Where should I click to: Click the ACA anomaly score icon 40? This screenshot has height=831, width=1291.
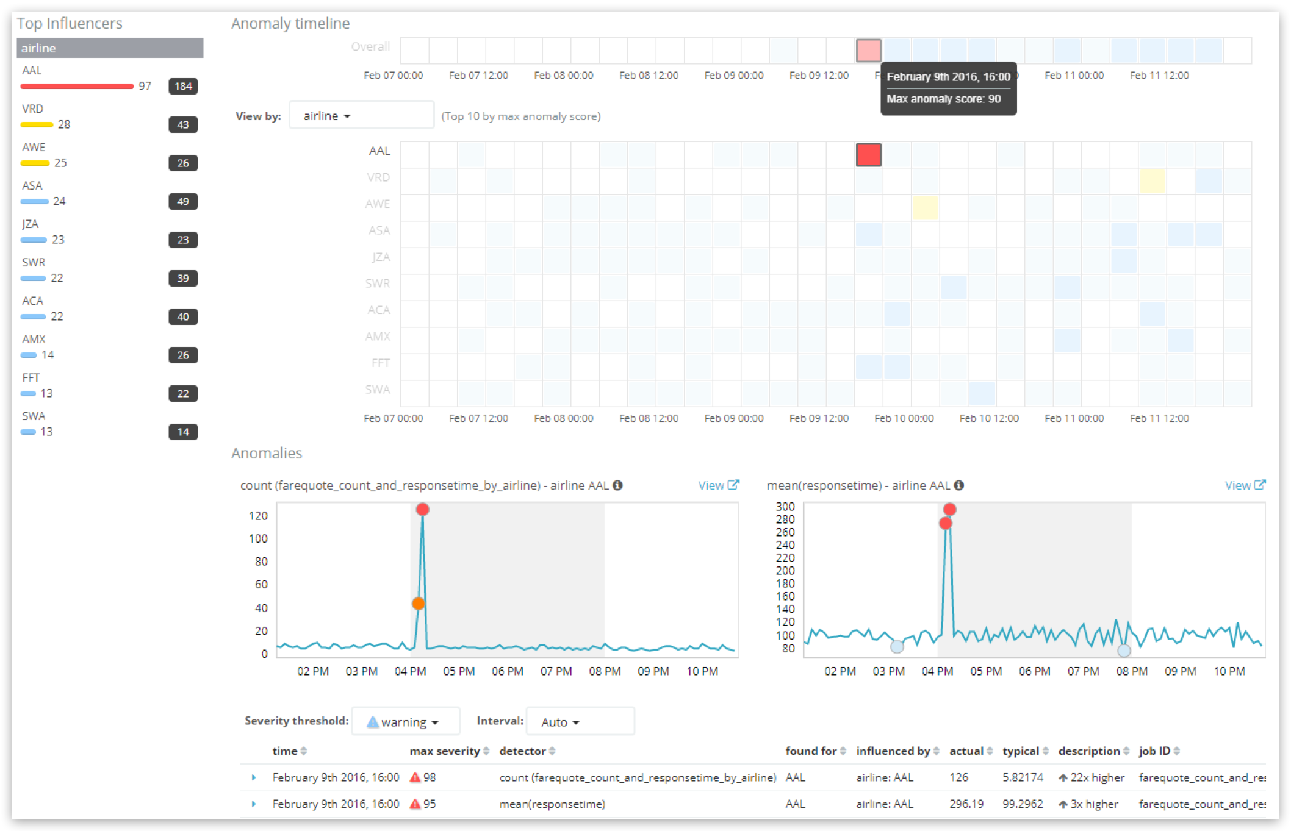[182, 315]
